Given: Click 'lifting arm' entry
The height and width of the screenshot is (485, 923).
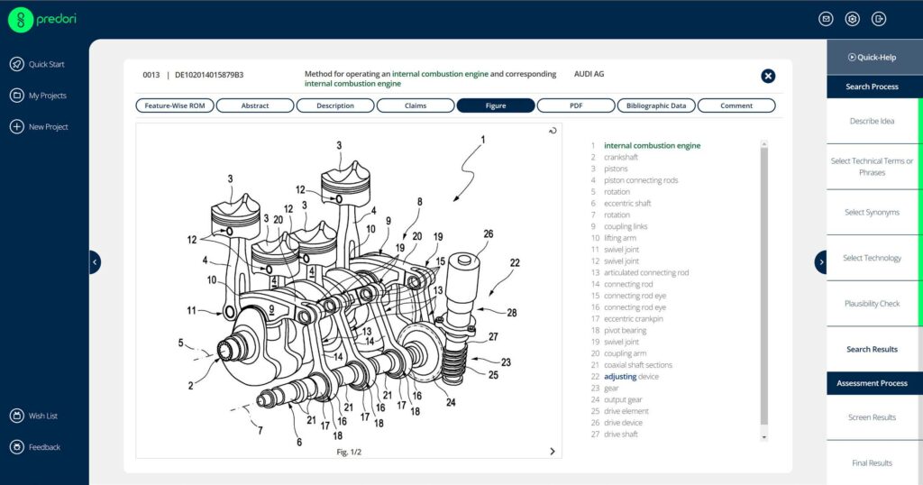Looking at the screenshot, I should 620,238.
